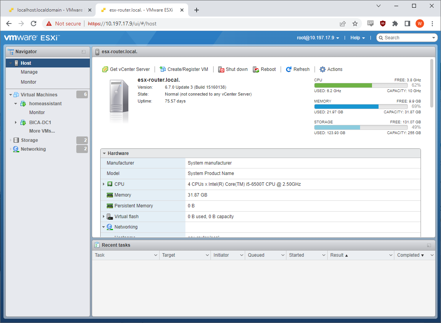This screenshot has height=323, width=441.
Task: Click the Get vCenter Server icon
Action: click(105, 69)
